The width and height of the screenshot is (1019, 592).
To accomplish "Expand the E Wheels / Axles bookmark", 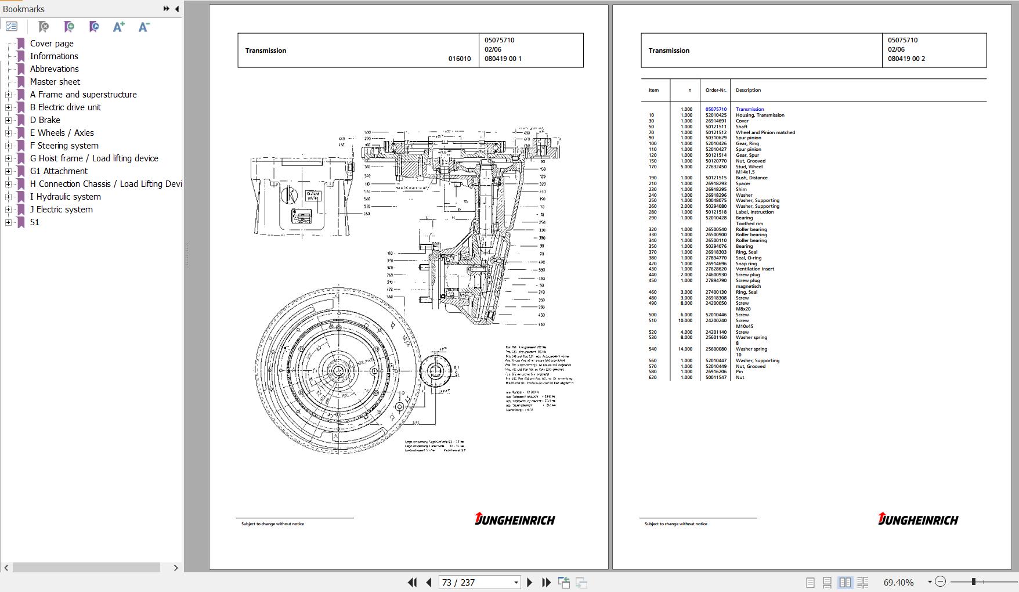I will (8, 133).
